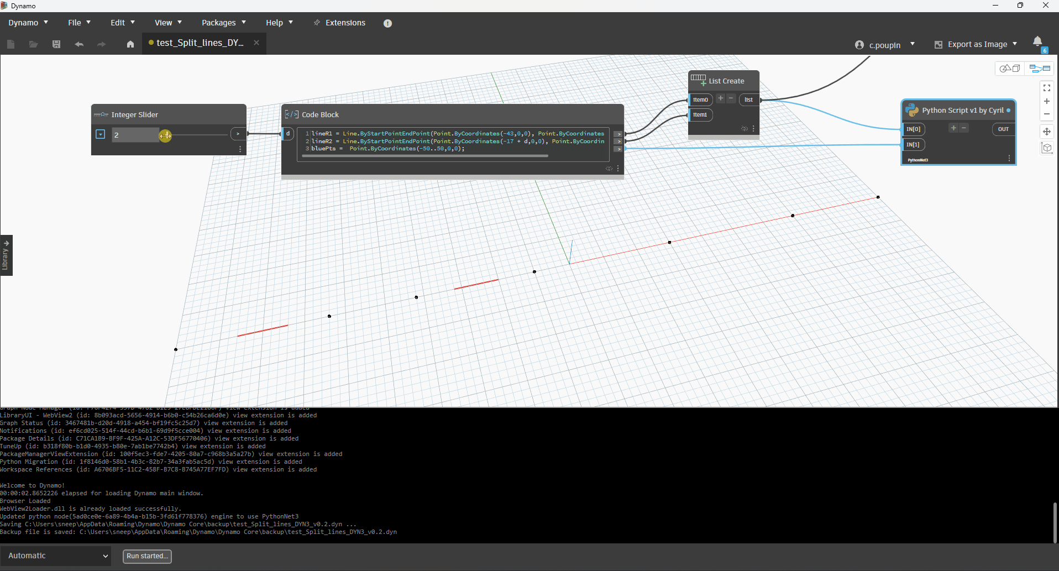The width and height of the screenshot is (1059, 571).
Task: Click Code Block icon in header
Action: [x=292, y=114]
